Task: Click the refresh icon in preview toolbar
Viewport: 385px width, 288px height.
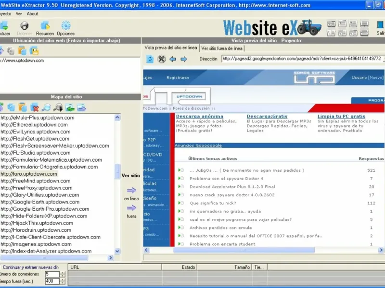Action: tap(150, 59)
